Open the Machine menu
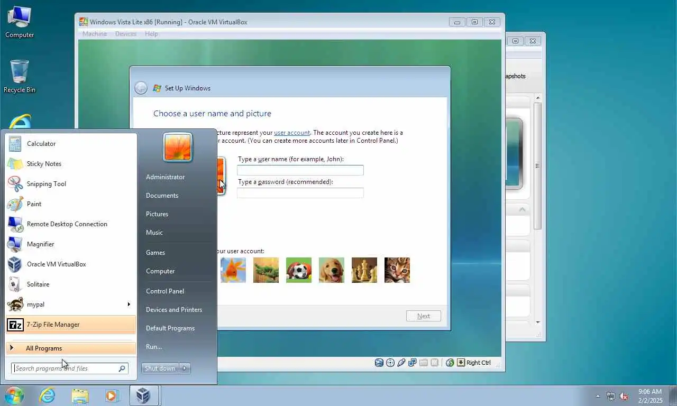677x406 pixels. click(95, 34)
